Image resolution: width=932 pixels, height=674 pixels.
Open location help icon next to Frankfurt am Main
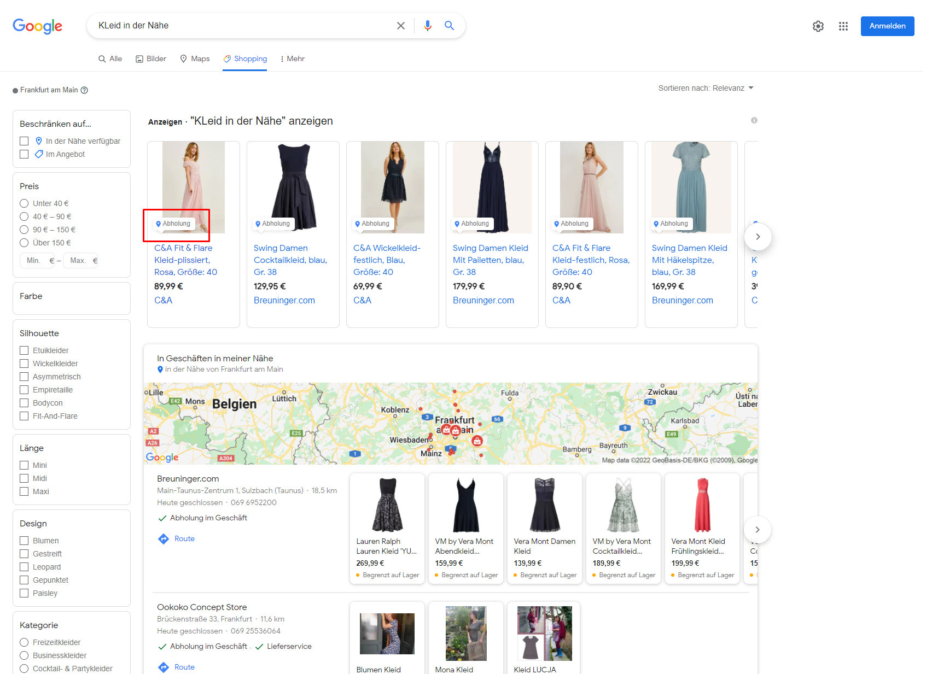point(84,90)
